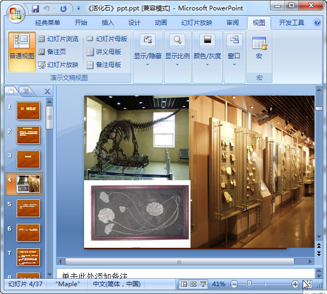The width and height of the screenshot is (327, 294).
Task: Zoom out with the minus button
Action: [x=234, y=284]
